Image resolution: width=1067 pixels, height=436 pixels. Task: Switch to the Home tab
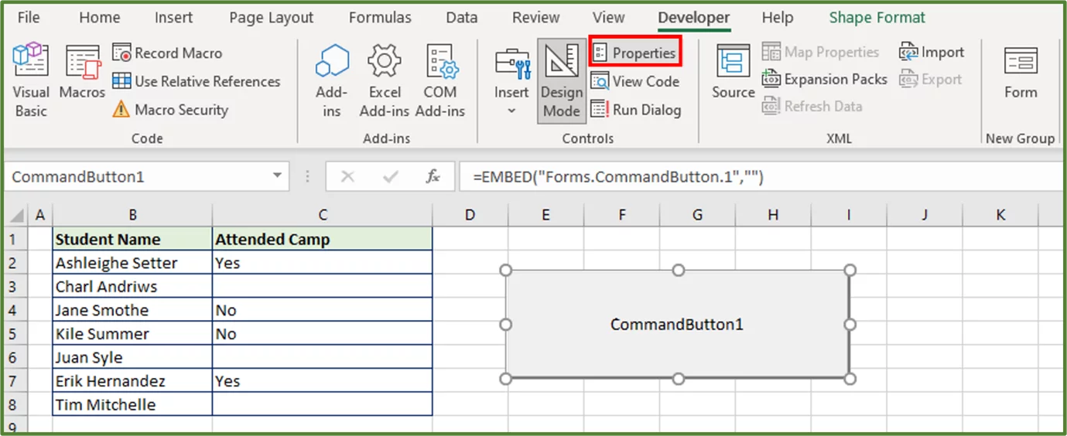(x=100, y=17)
